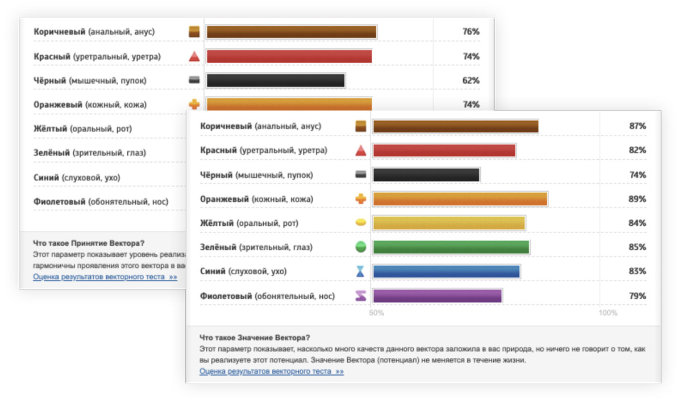Open the vector test results link under Значение Вектора
This screenshot has width=682, height=401.
pyautogui.click(x=271, y=371)
